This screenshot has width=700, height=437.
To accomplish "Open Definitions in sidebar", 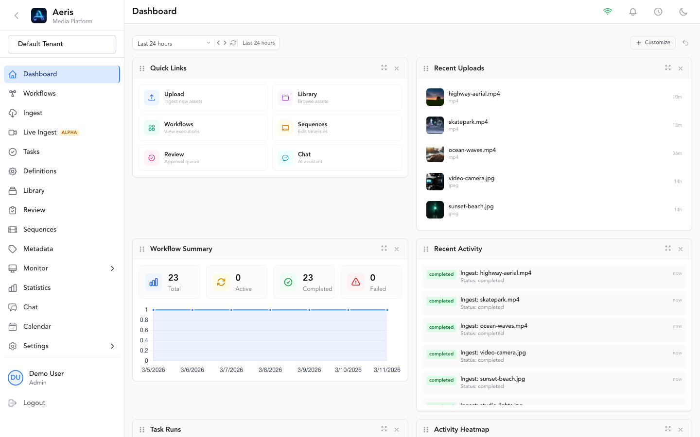I will 62,171.
